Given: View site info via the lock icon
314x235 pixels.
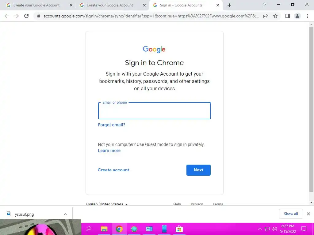Looking at the screenshot, I should [x=39, y=16].
